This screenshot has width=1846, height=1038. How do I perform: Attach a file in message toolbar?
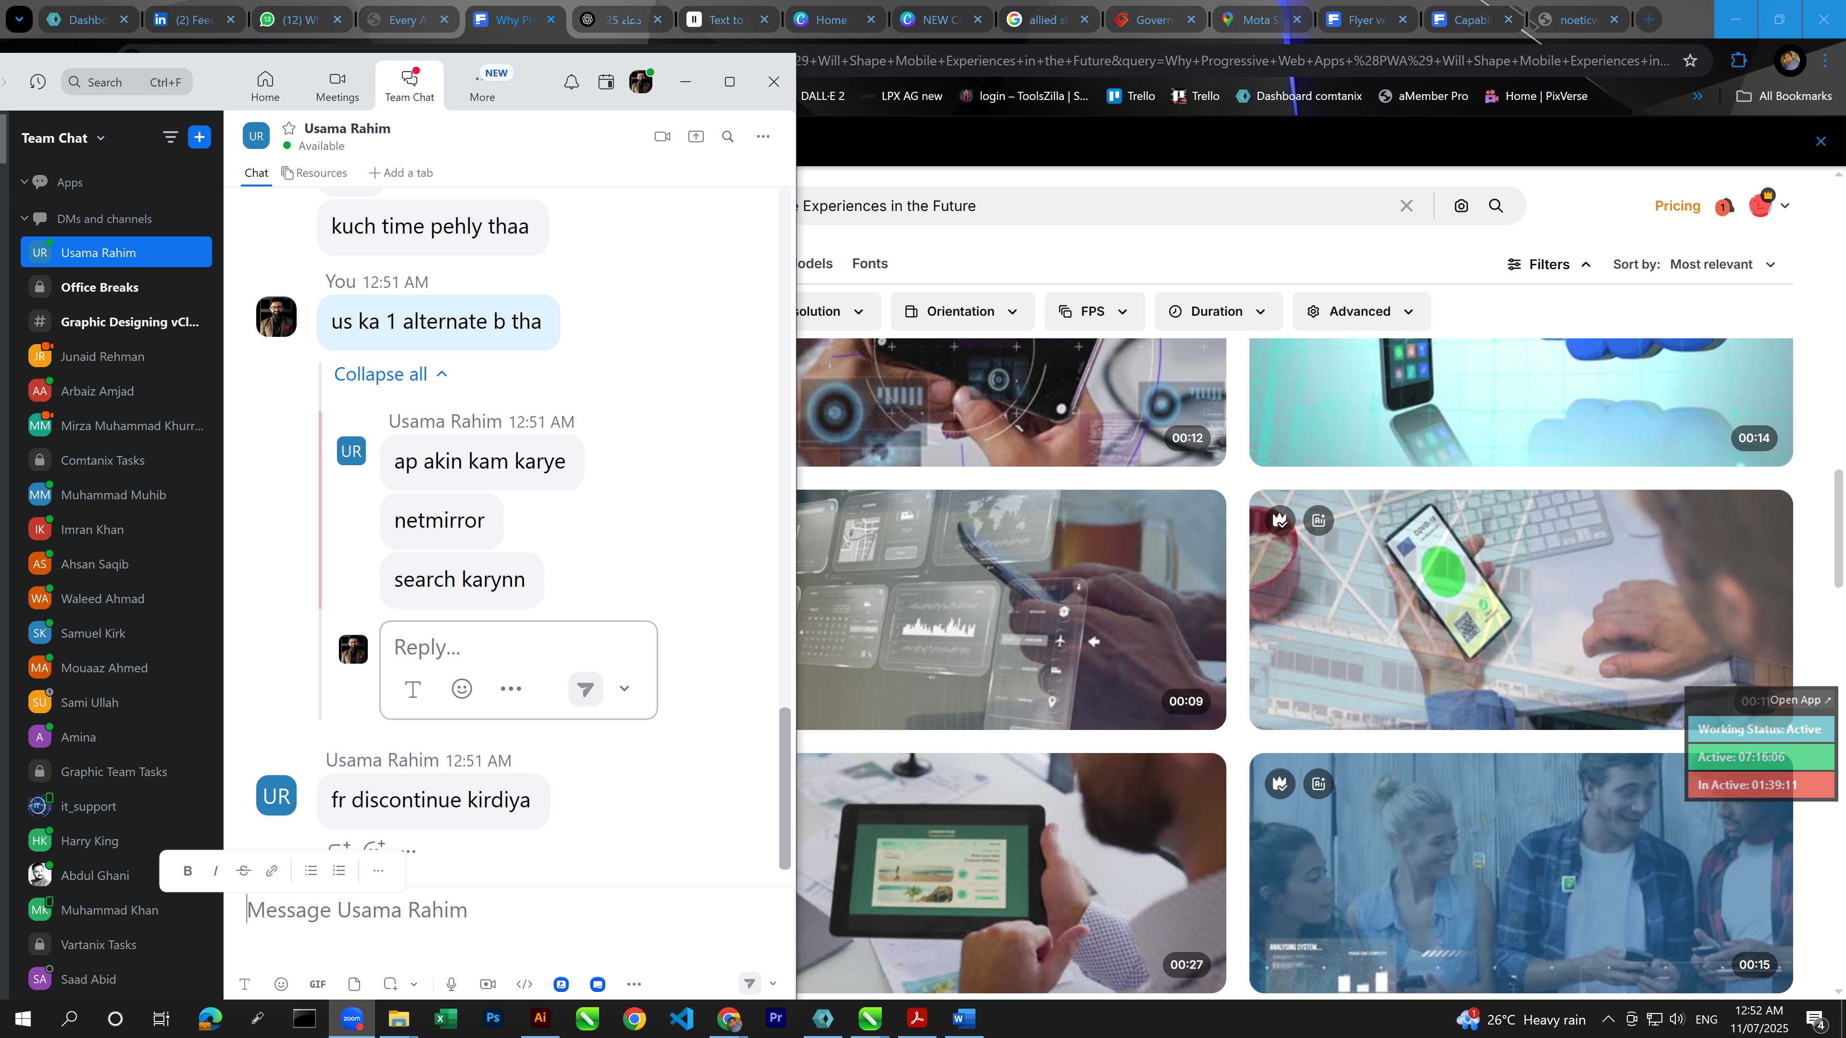(353, 984)
